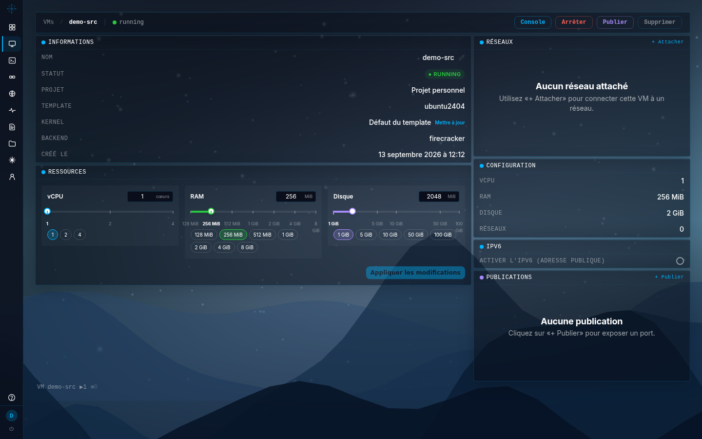Select the 2 cores vCPU preset
This screenshot has height=439, width=702.
[x=66, y=235]
